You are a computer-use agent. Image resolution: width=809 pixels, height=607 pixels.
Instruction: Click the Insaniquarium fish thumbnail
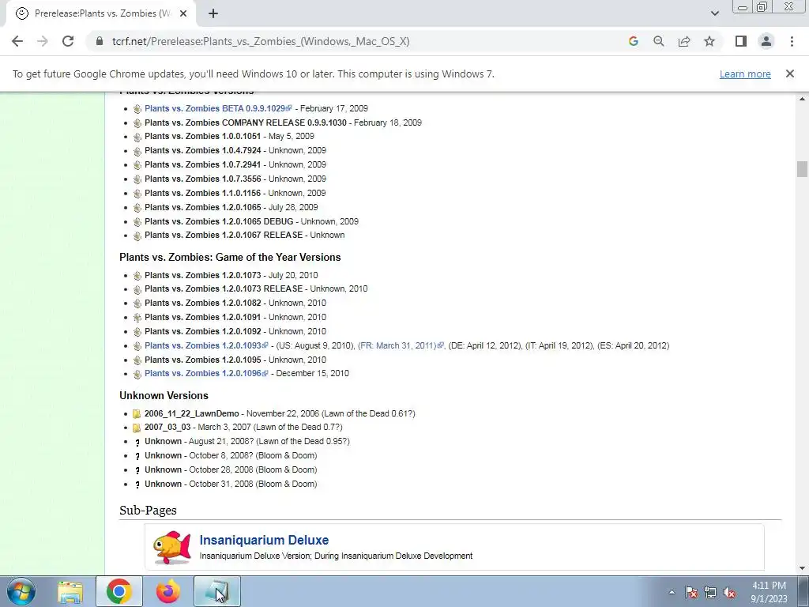171,547
